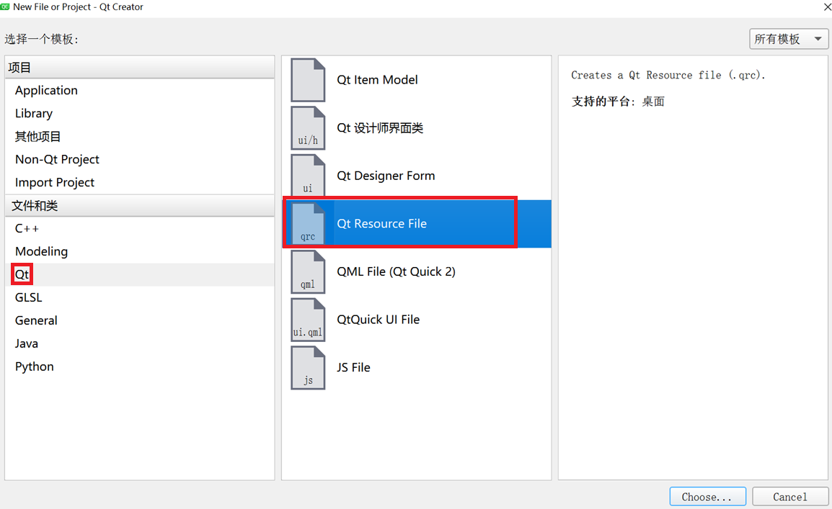Select C++ files category
The width and height of the screenshot is (832, 509).
point(140,229)
